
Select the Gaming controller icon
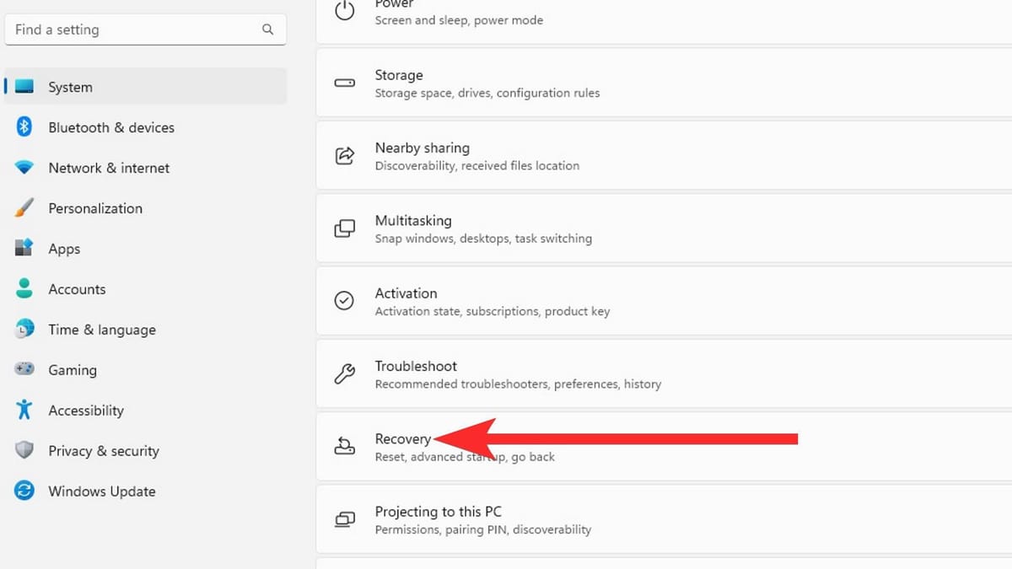[x=25, y=370]
